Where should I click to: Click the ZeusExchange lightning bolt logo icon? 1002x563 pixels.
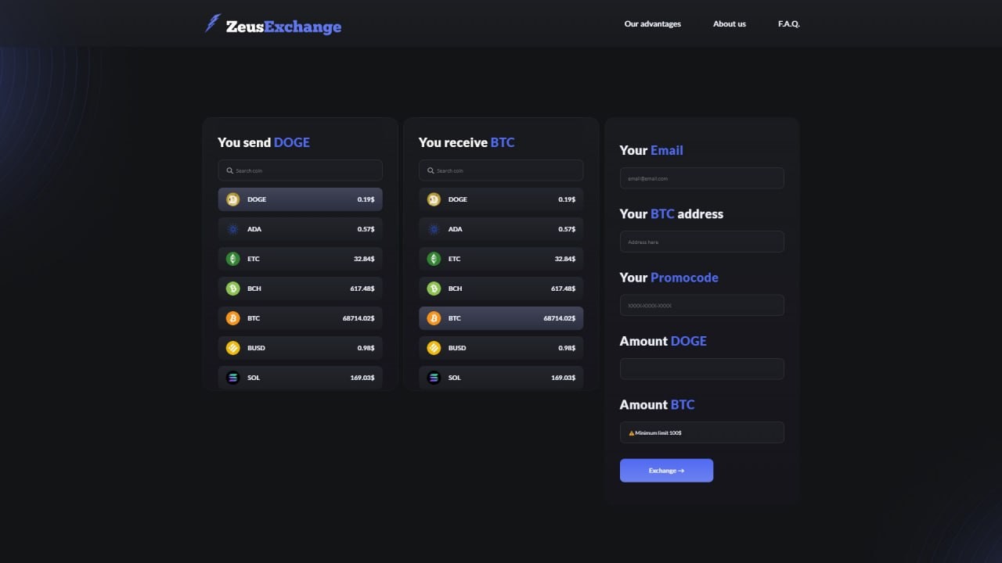(213, 23)
